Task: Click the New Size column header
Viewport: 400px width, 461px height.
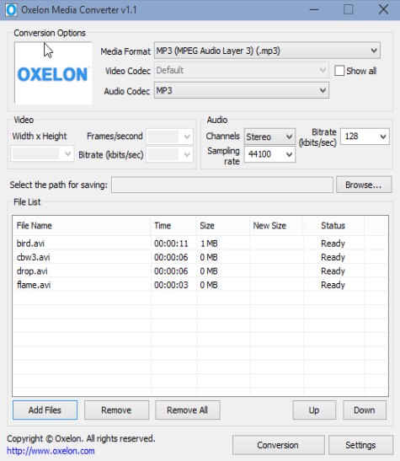Action: 276,226
